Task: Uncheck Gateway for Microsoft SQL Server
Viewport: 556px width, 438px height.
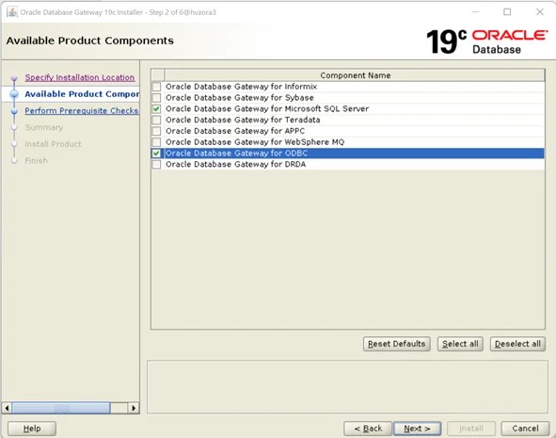Action: pos(156,108)
